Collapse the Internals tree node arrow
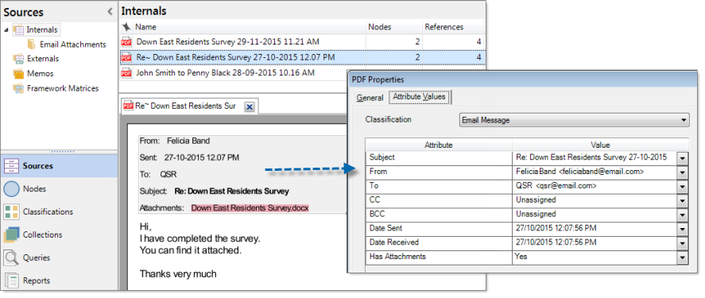 6,30
